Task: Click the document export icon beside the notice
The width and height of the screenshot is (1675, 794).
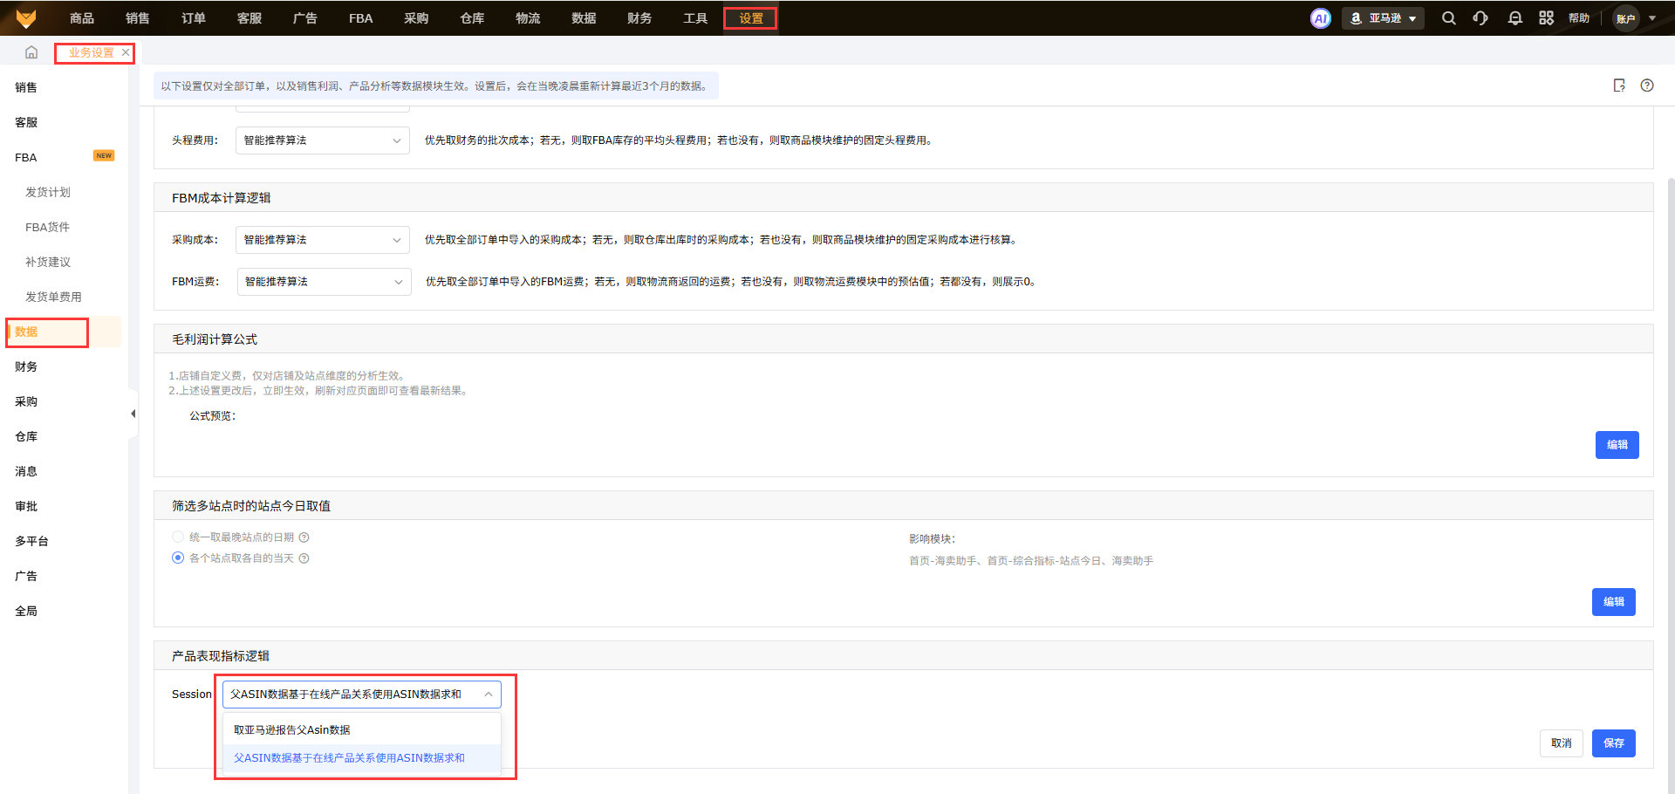Action: 1619,86
